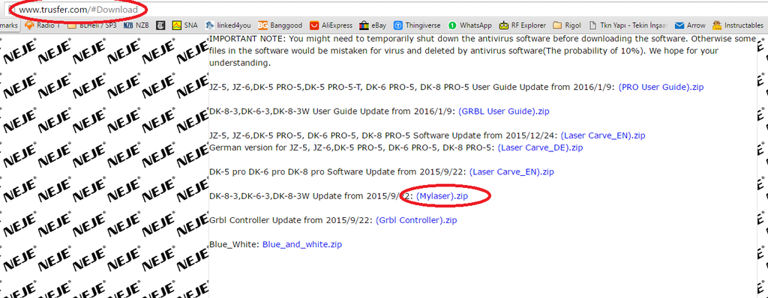The width and height of the screenshot is (768, 298).
Task: Open the AliExpress bookmark
Action: pos(331,25)
